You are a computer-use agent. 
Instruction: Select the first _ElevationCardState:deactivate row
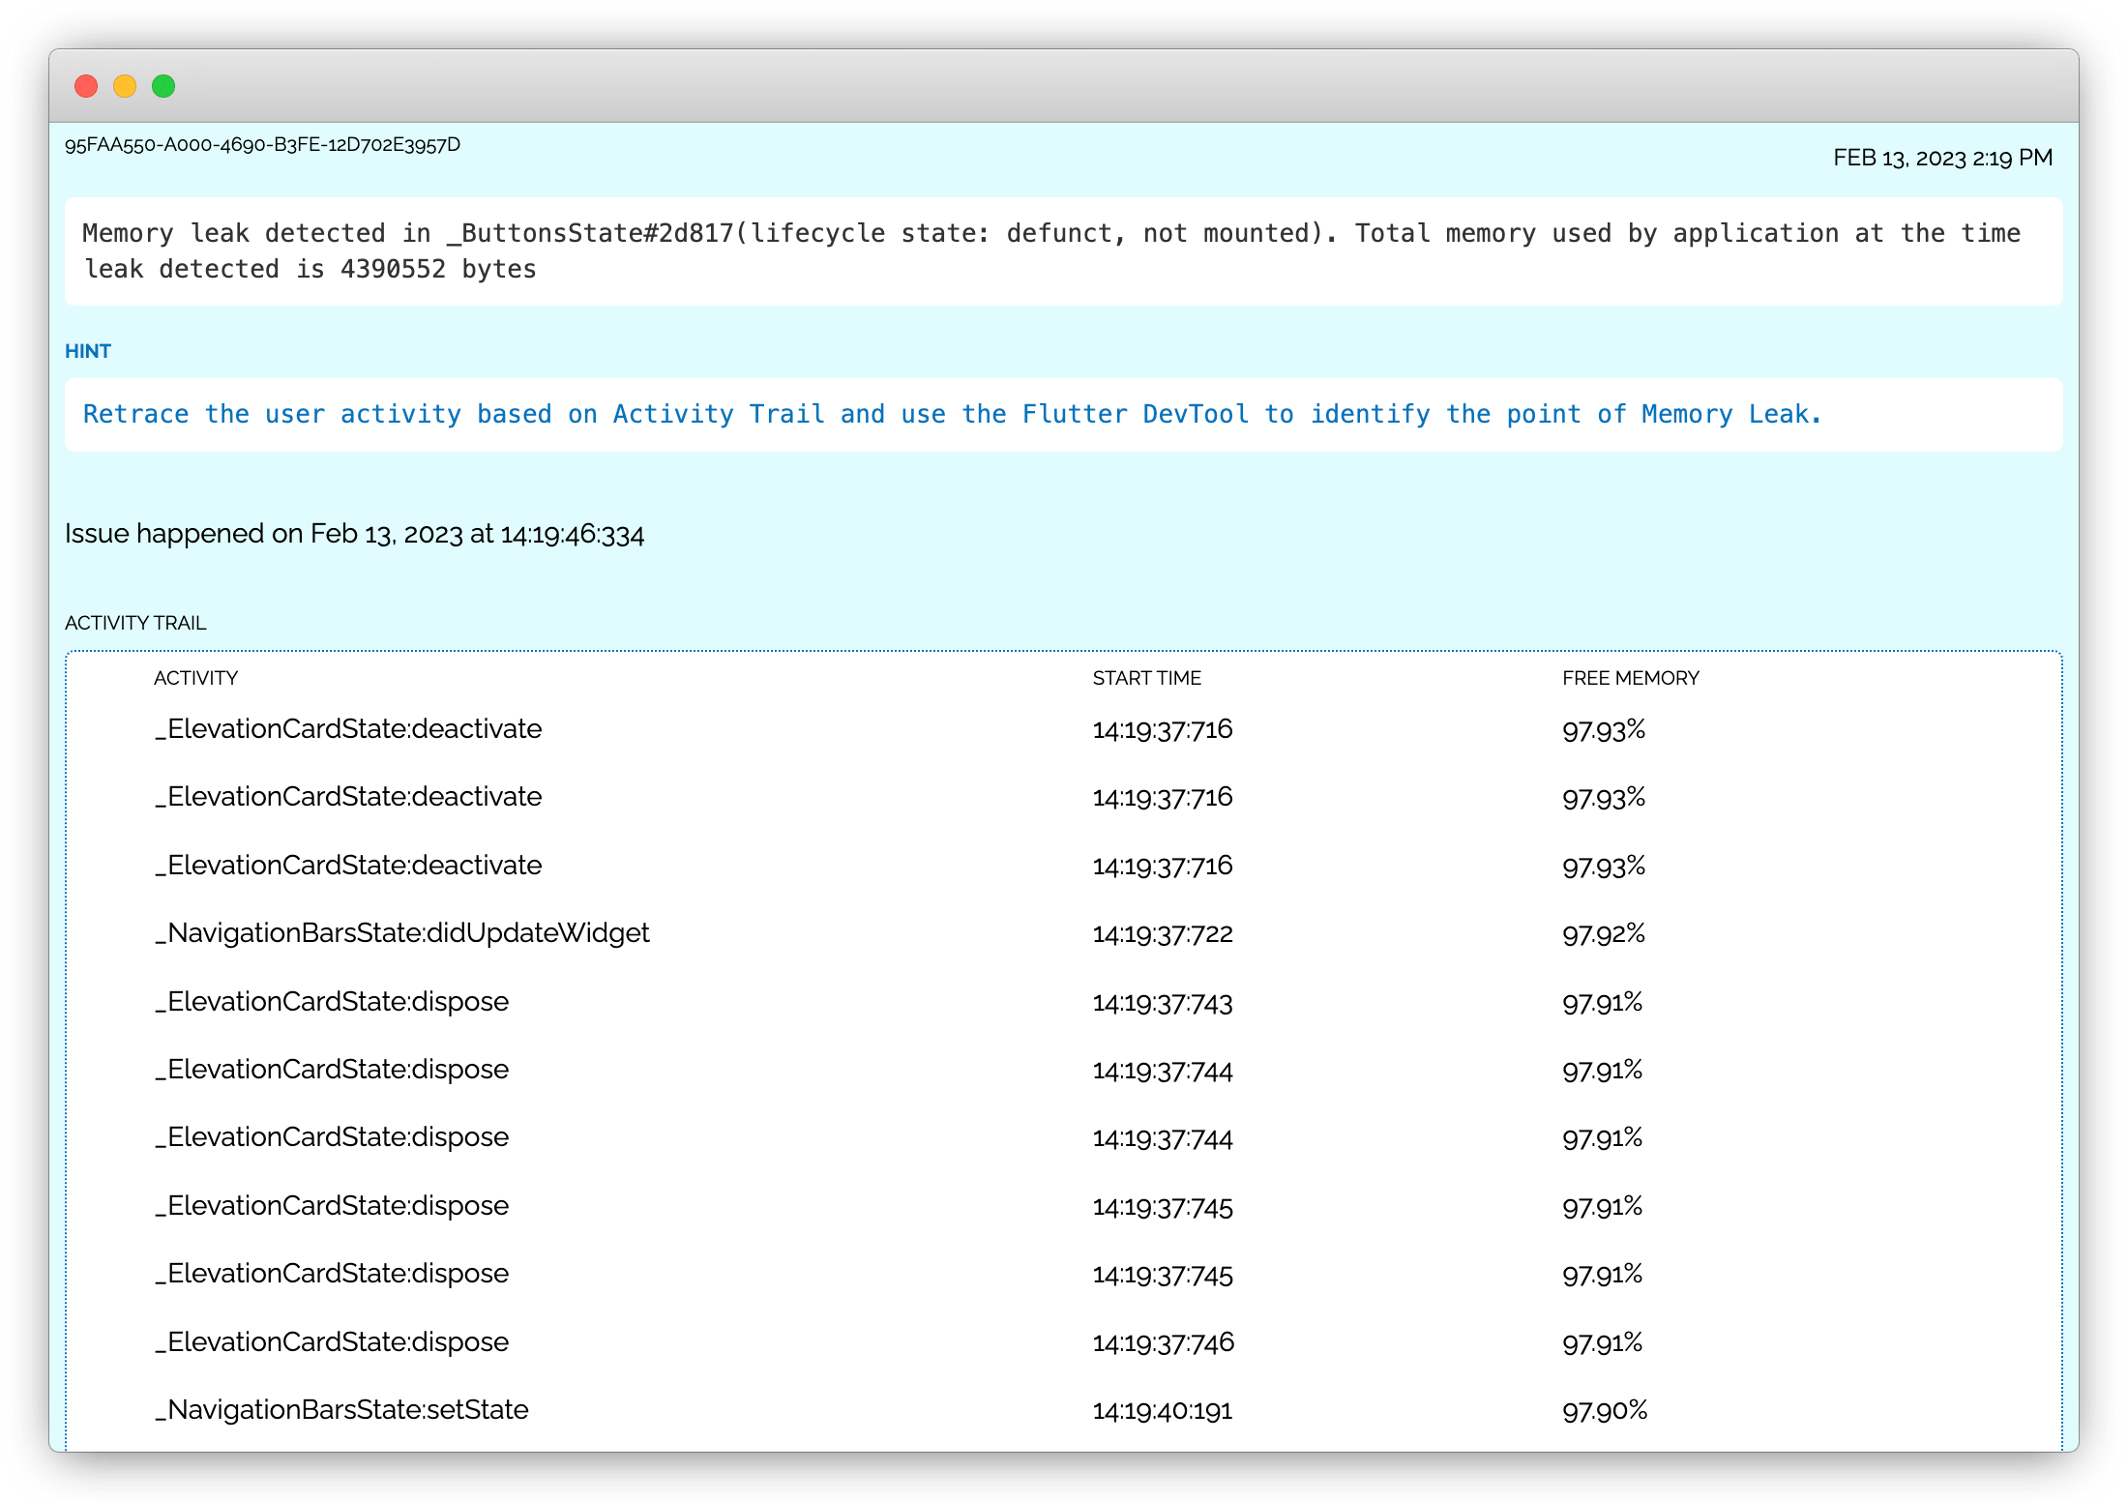349,729
